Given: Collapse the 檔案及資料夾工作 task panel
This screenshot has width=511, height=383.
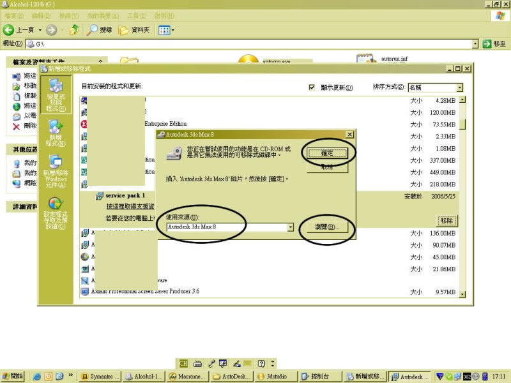Looking at the screenshot, I should pyautogui.click(x=100, y=61).
